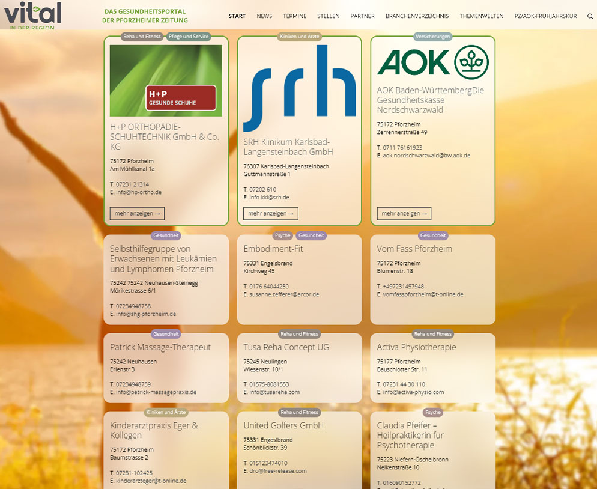597x489 pixels.
Task: Click email info@patrick-massagepraxis.de
Action: [x=156, y=392]
